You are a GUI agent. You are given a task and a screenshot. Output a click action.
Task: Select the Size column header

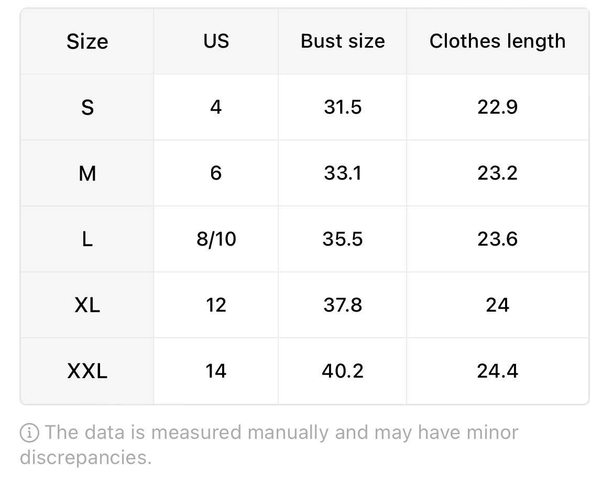tap(87, 41)
